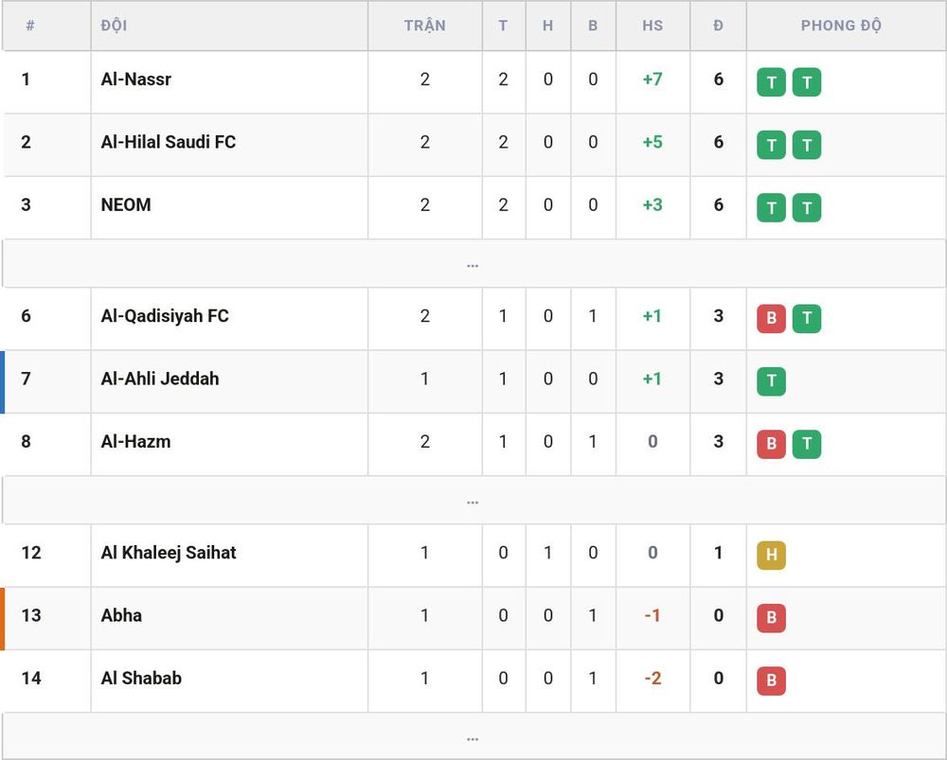
Task: Click Al Khaleej Saihat's yellow H form badge
Action: coord(771,556)
